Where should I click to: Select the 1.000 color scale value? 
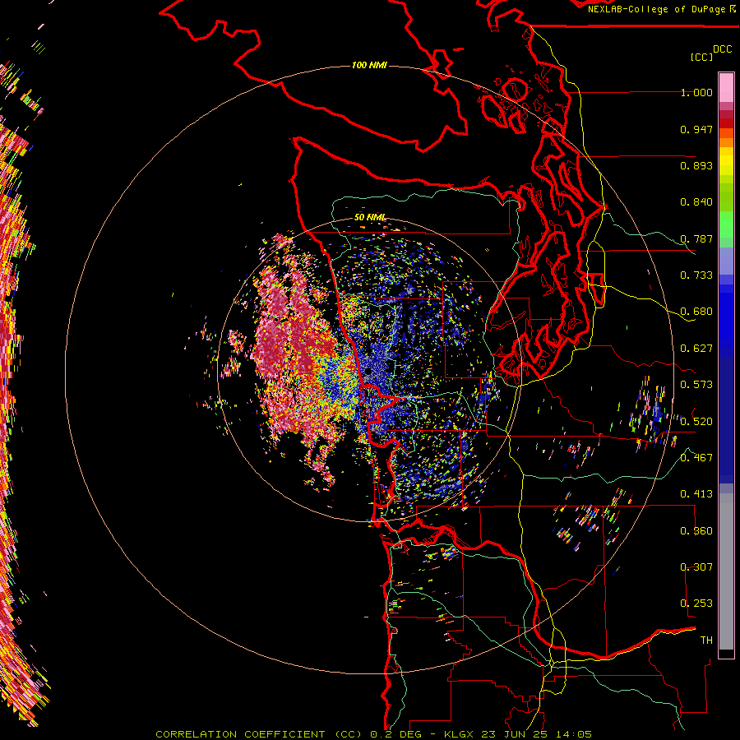click(696, 92)
